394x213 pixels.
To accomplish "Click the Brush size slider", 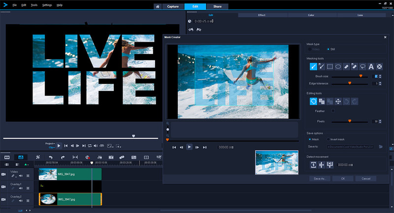I will click(350, 76).
